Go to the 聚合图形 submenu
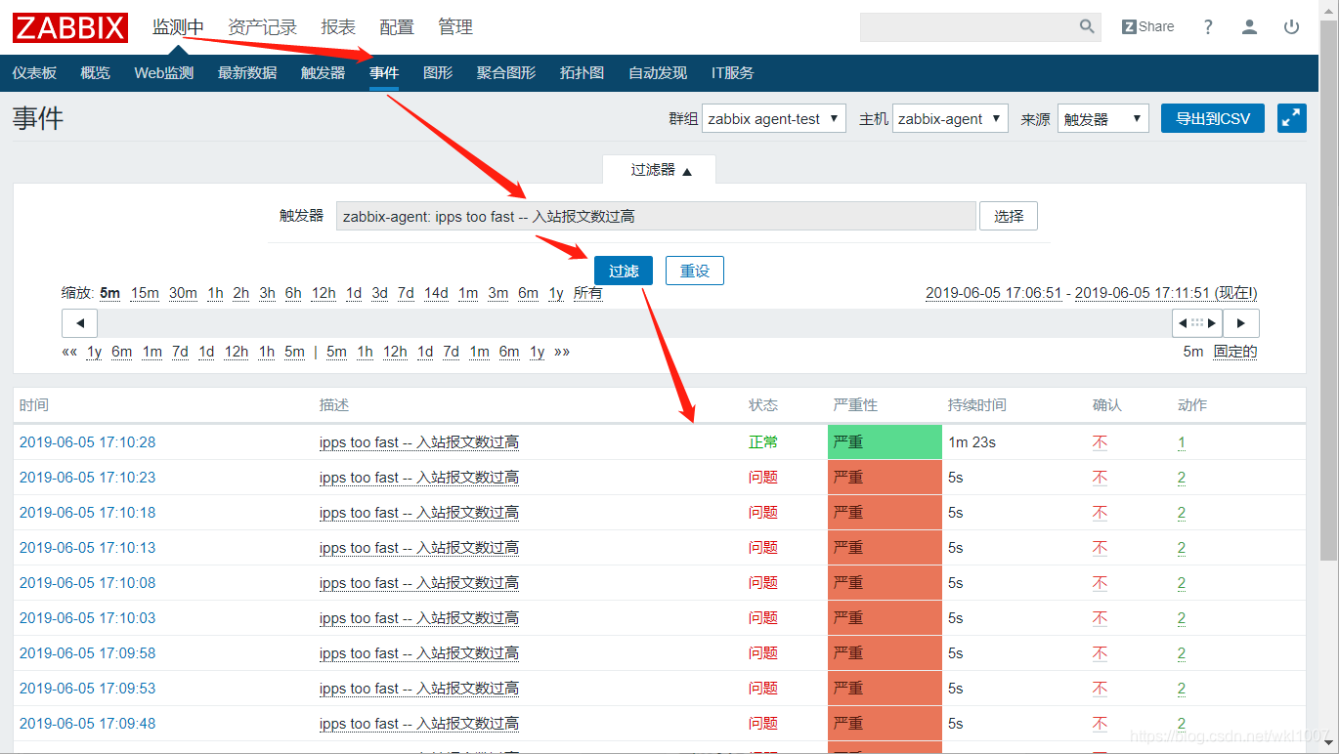This screenshot has width=1339, height=754. pos(506,73)
